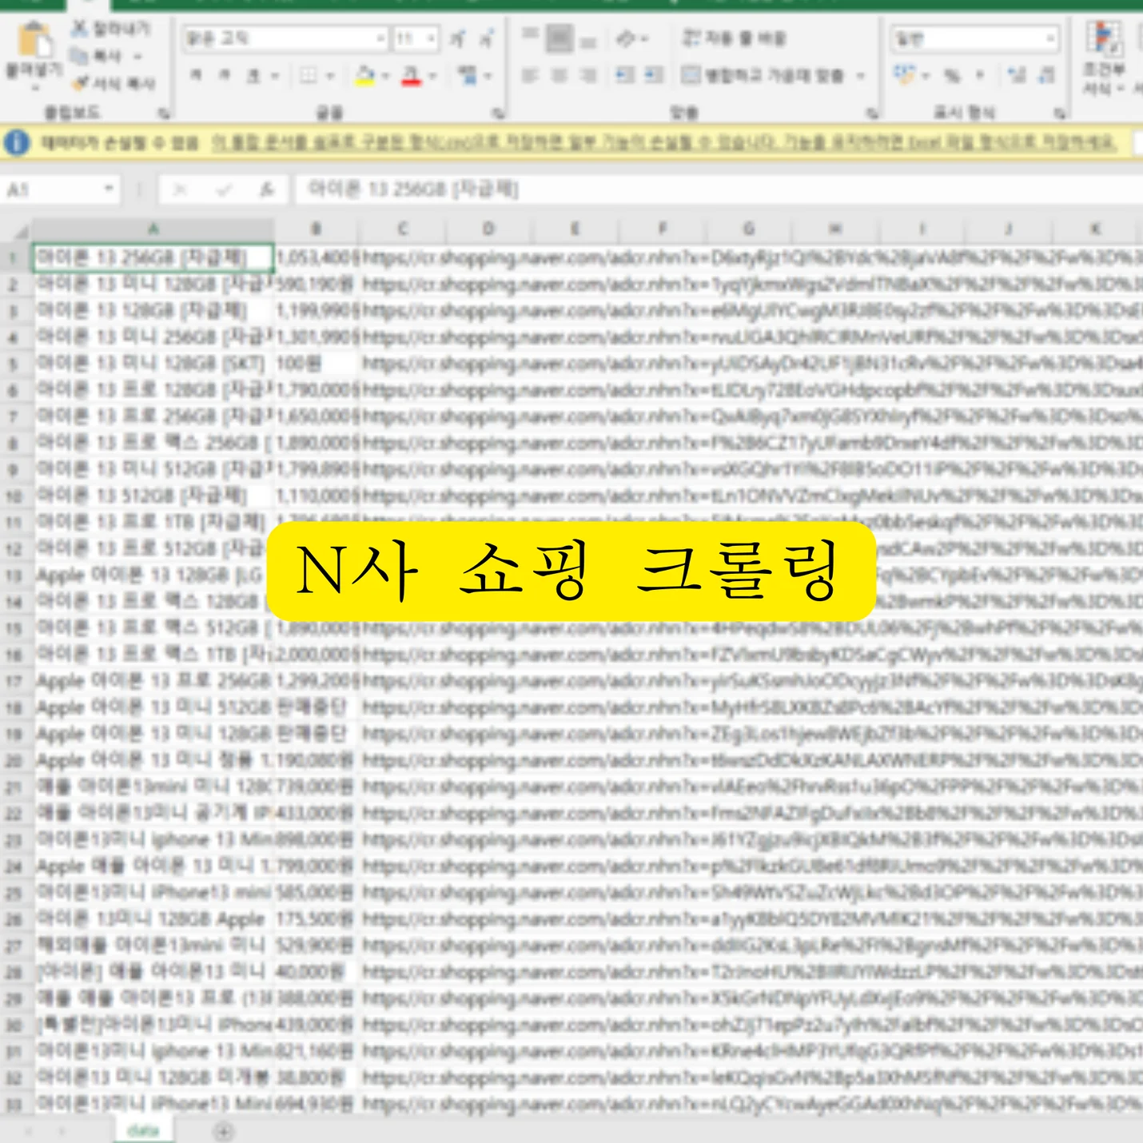Viewport: 1143px width, 1143px height.
Task: Click the Insert Function fx icon
Action: [x=266, y=189]
